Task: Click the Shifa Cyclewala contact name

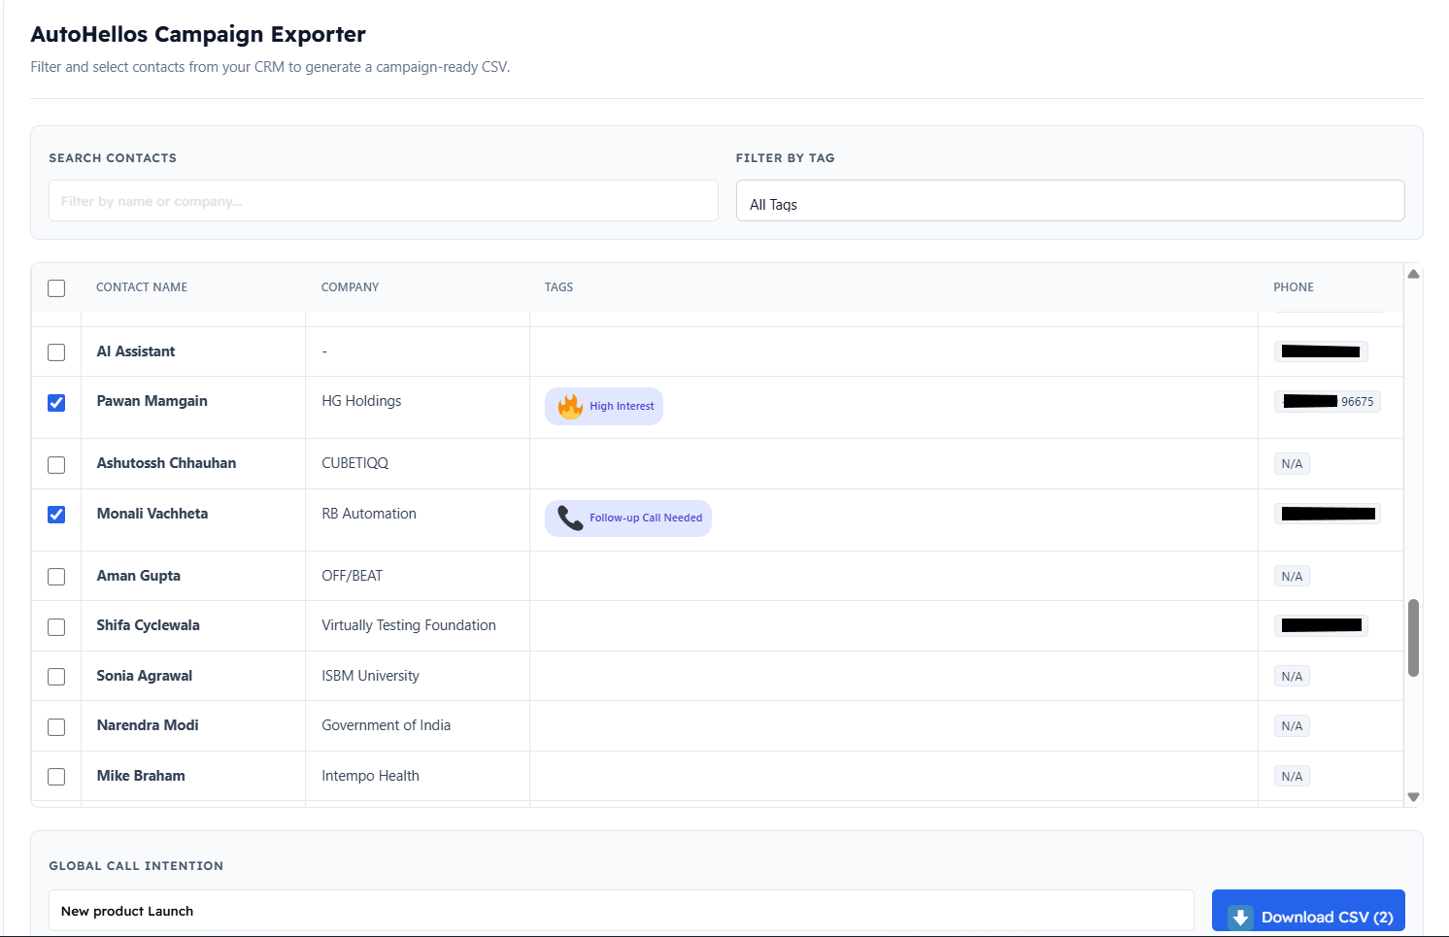Action: (x=148, y=625)
